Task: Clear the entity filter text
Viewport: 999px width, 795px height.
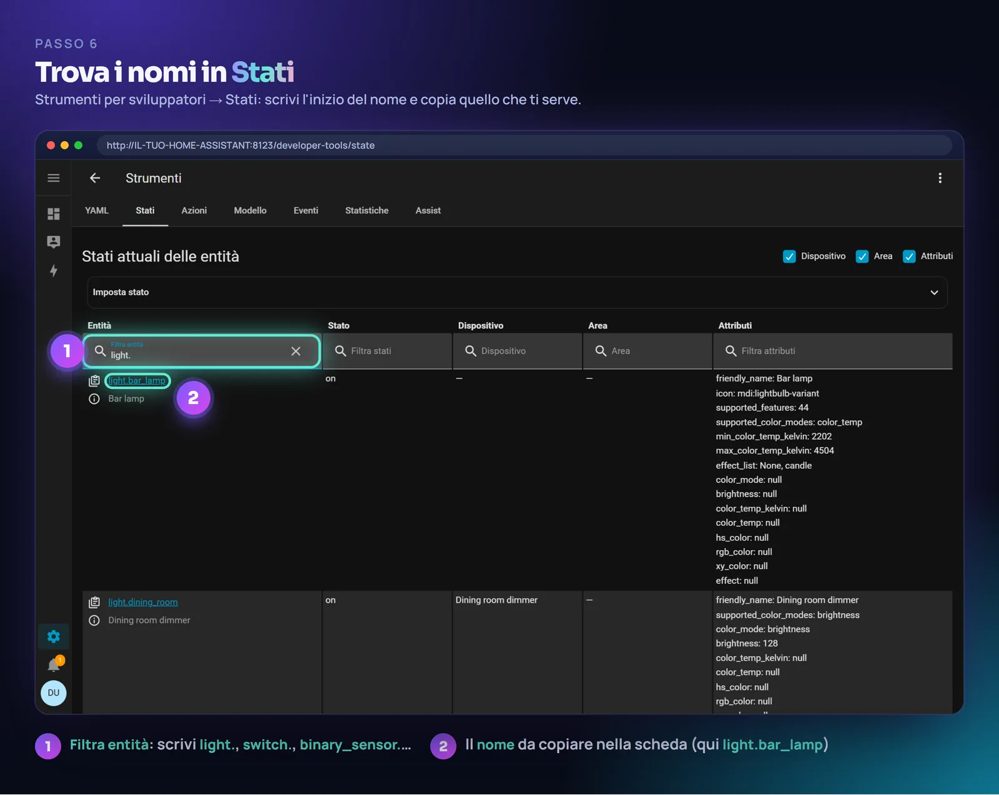Action: (296, 351)
